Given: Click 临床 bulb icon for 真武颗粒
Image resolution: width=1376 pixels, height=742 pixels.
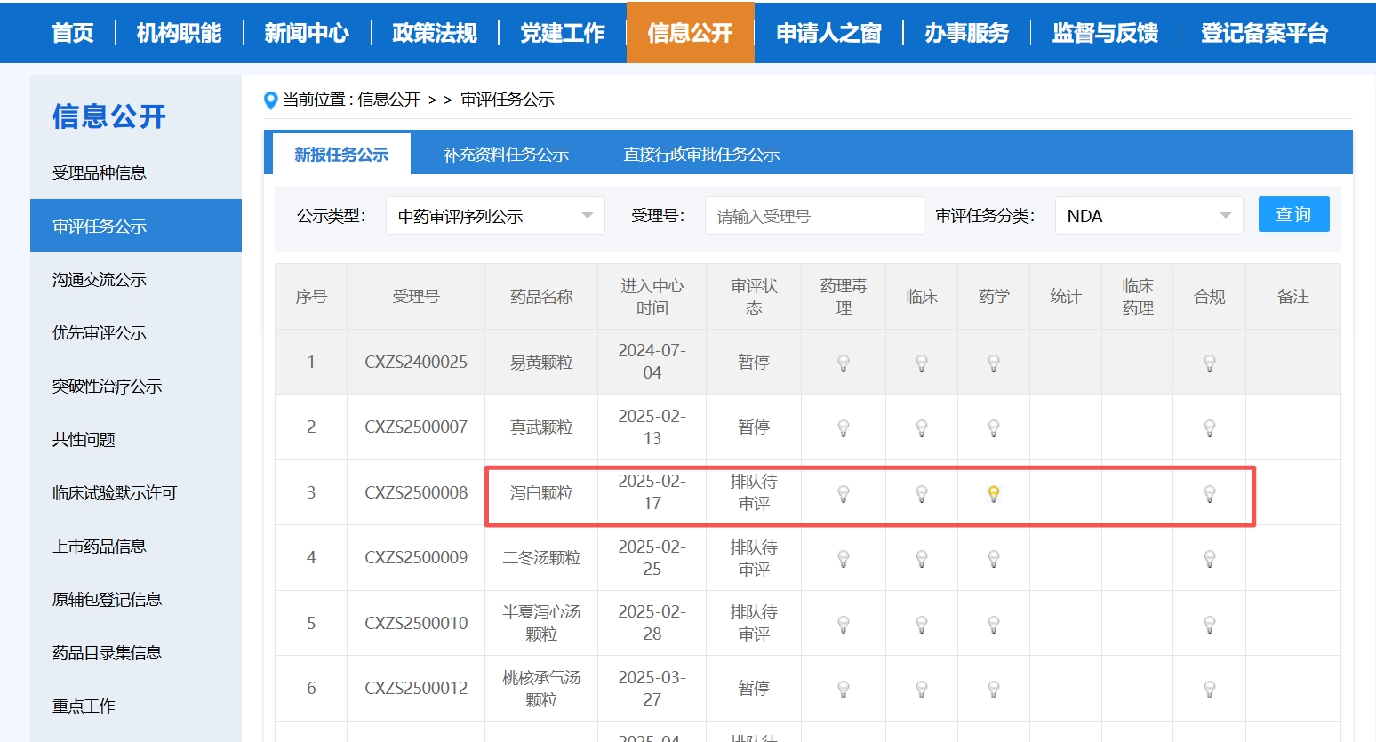Looking at the screenshot, I should [922, 428].
